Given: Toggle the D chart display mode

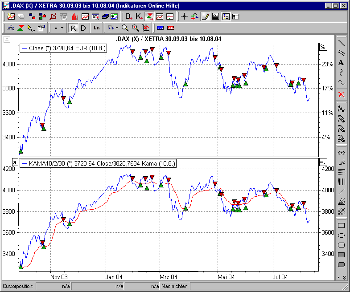Looking at the screenshot, I should pos(83,28).
